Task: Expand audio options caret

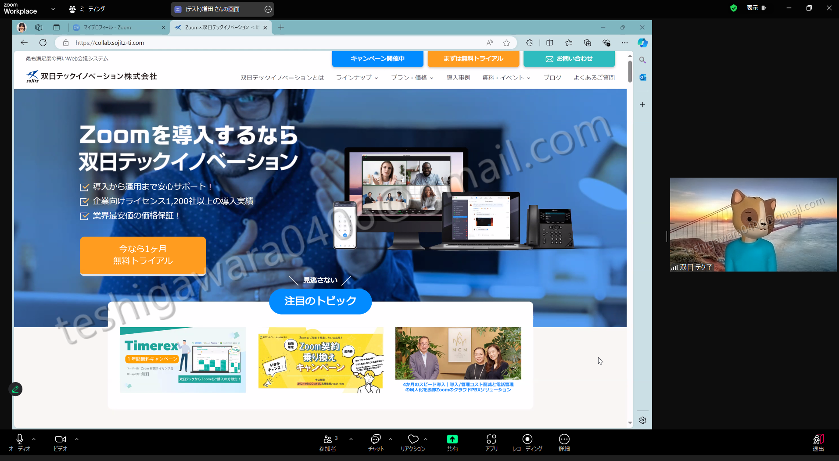Action: click(34, 439)
